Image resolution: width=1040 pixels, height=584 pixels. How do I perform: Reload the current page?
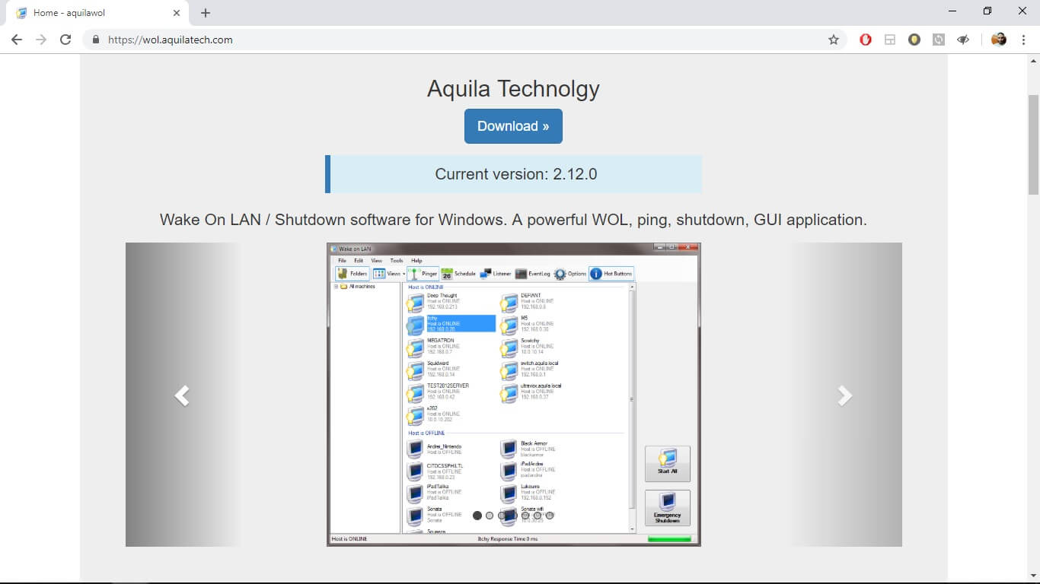(65, 40)
